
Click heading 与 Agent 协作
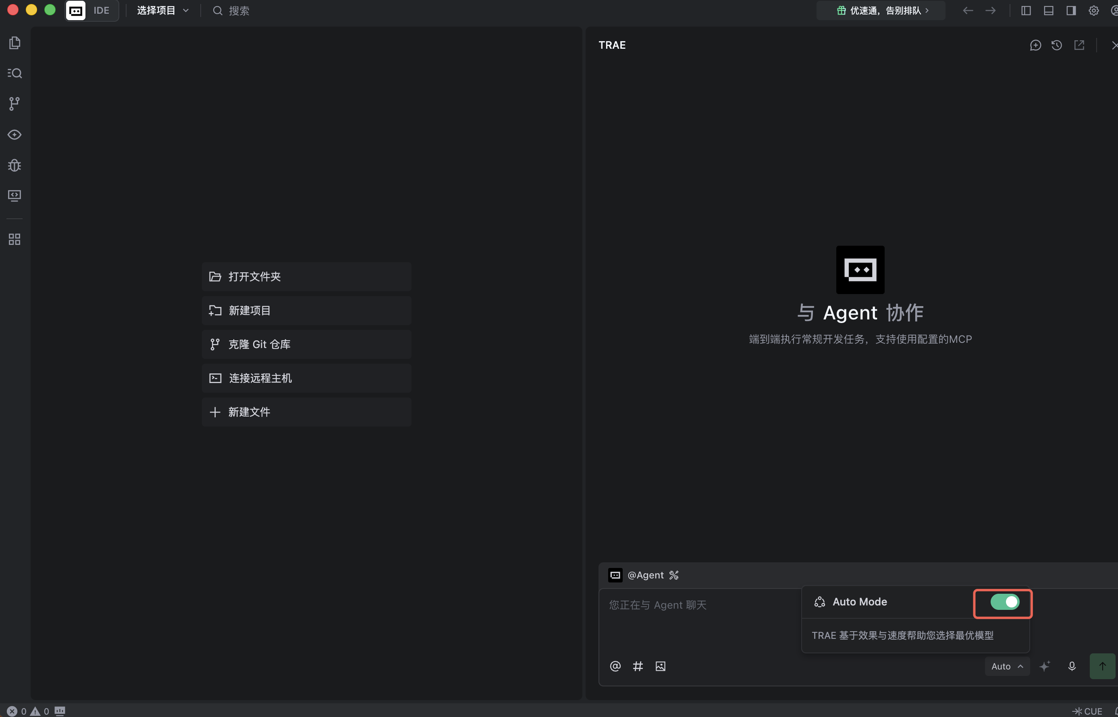pos(860,313)
